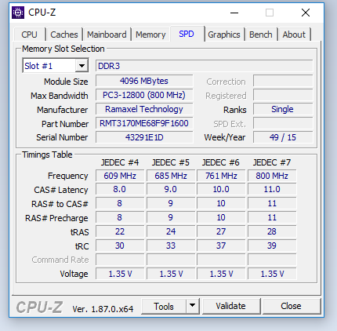Click the CAS# Latency 9.0 cell
This screenshot has width=337, height=331.
pyautogui.click(x=171, y=189)
